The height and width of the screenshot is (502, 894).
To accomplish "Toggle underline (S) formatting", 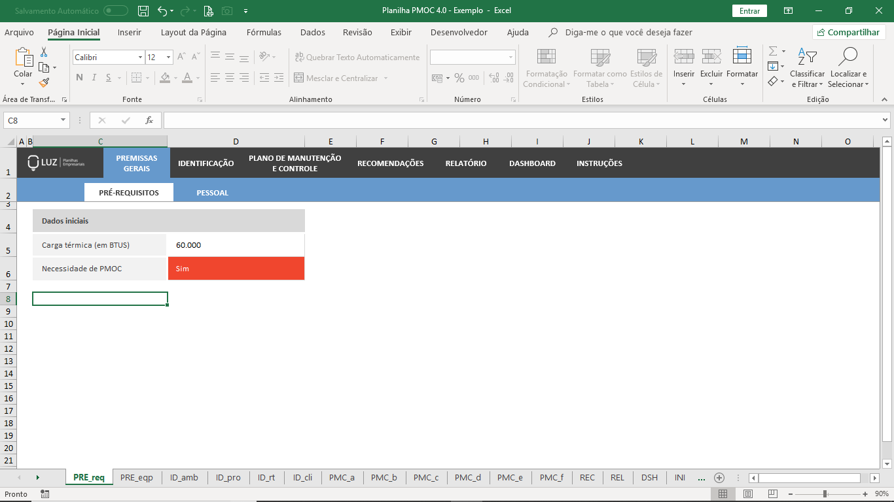I will coord(108,78).
